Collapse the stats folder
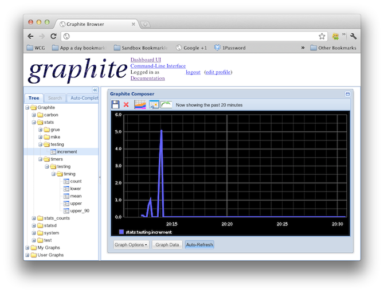The image size is (384, 293). click(34, 122)
